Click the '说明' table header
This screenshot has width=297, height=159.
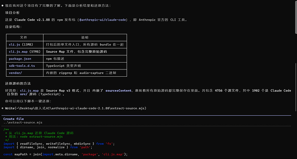point(85,37)
